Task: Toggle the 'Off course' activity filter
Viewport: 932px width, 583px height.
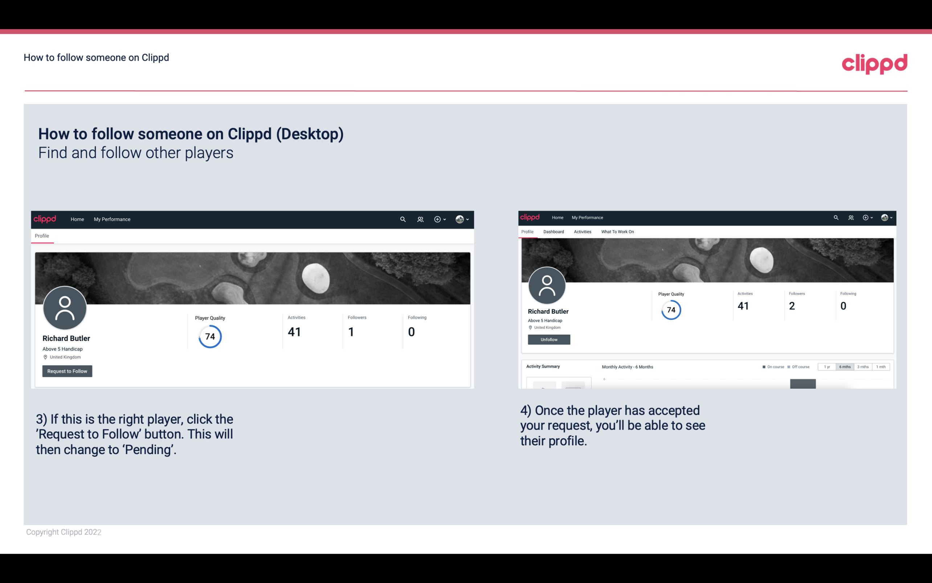Action: click(799, 367)
